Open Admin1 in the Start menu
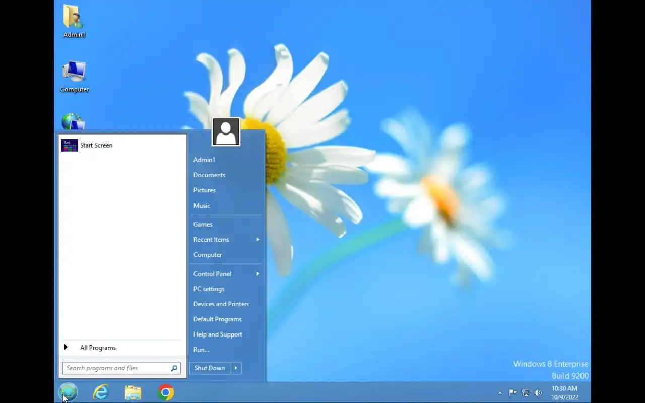645x403 pixels. [204, 160]
